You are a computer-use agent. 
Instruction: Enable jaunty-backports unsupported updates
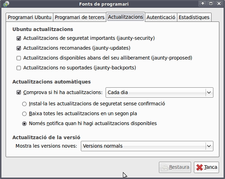19,68
